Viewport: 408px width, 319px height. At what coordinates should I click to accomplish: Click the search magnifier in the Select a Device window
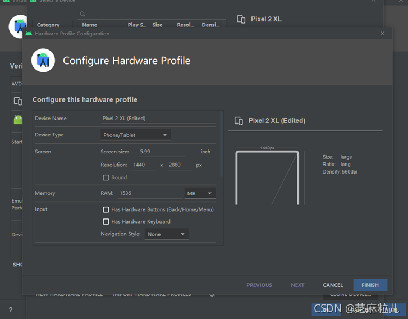(x=82, y=14)
